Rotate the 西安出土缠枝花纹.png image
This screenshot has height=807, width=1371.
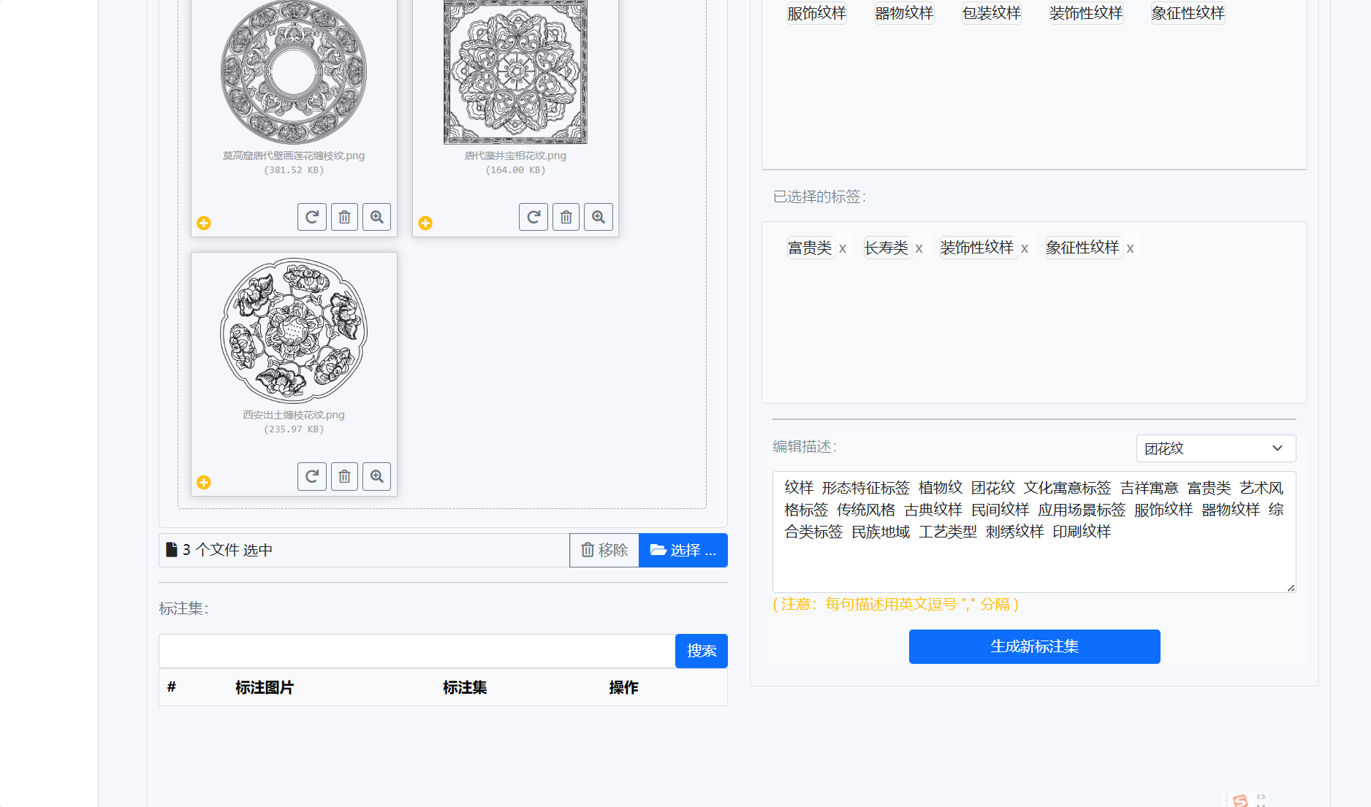[x=312, y=476]
